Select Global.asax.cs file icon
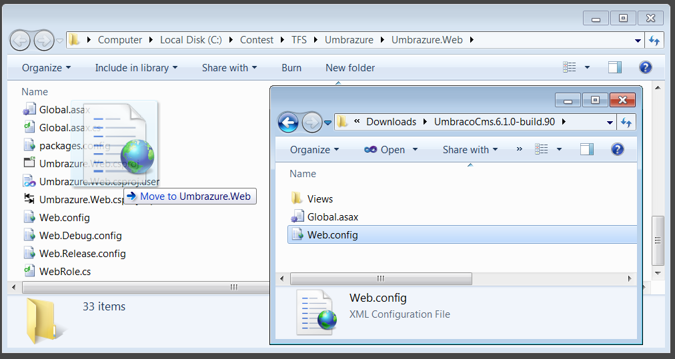The width and height of the screenshot is (675, 359). click(29, 128)
